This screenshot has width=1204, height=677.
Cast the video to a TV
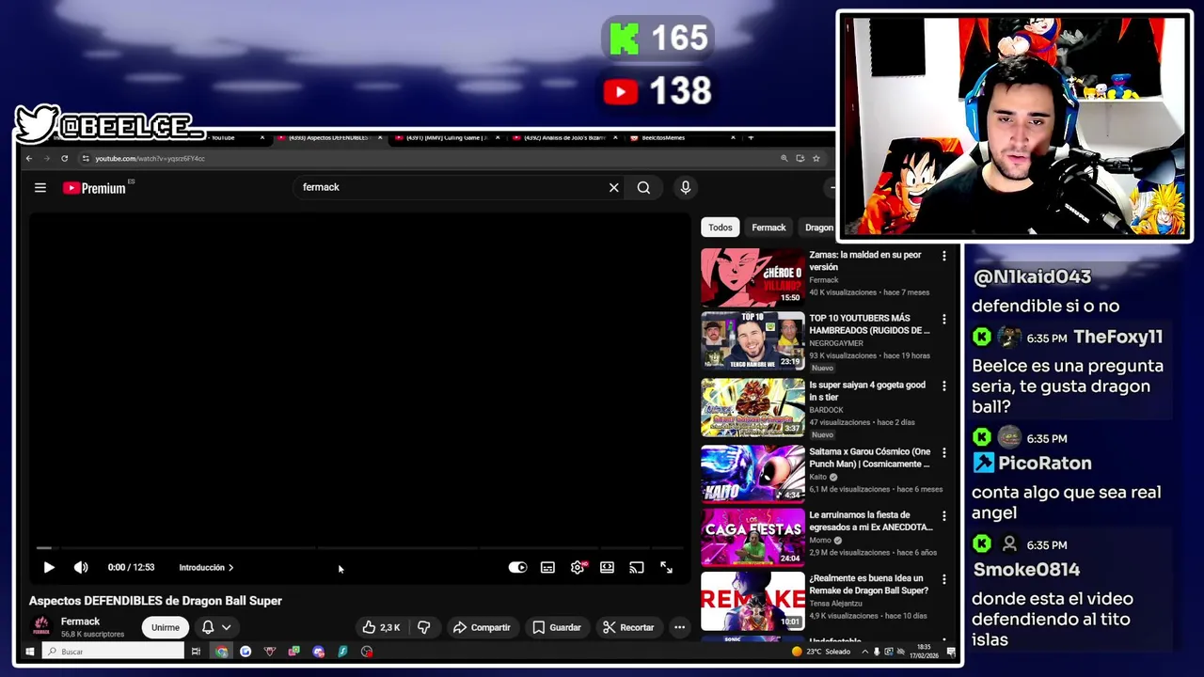coord(637,568)
